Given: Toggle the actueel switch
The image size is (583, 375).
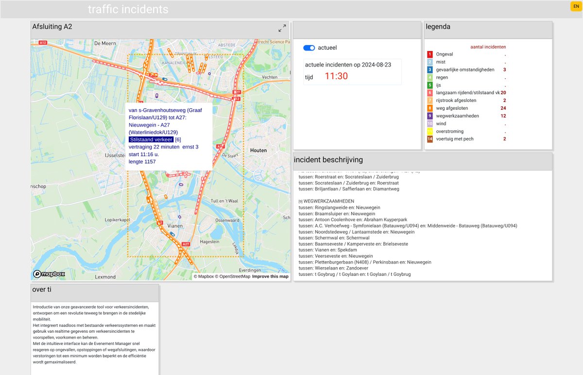Looking at the screenshot, I should click(x=309, y=48).
